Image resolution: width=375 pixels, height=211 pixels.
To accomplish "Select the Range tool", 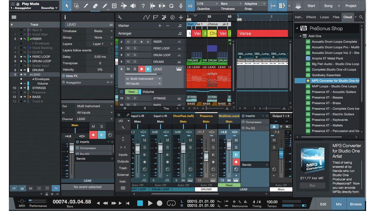I will tap(76, 6).
